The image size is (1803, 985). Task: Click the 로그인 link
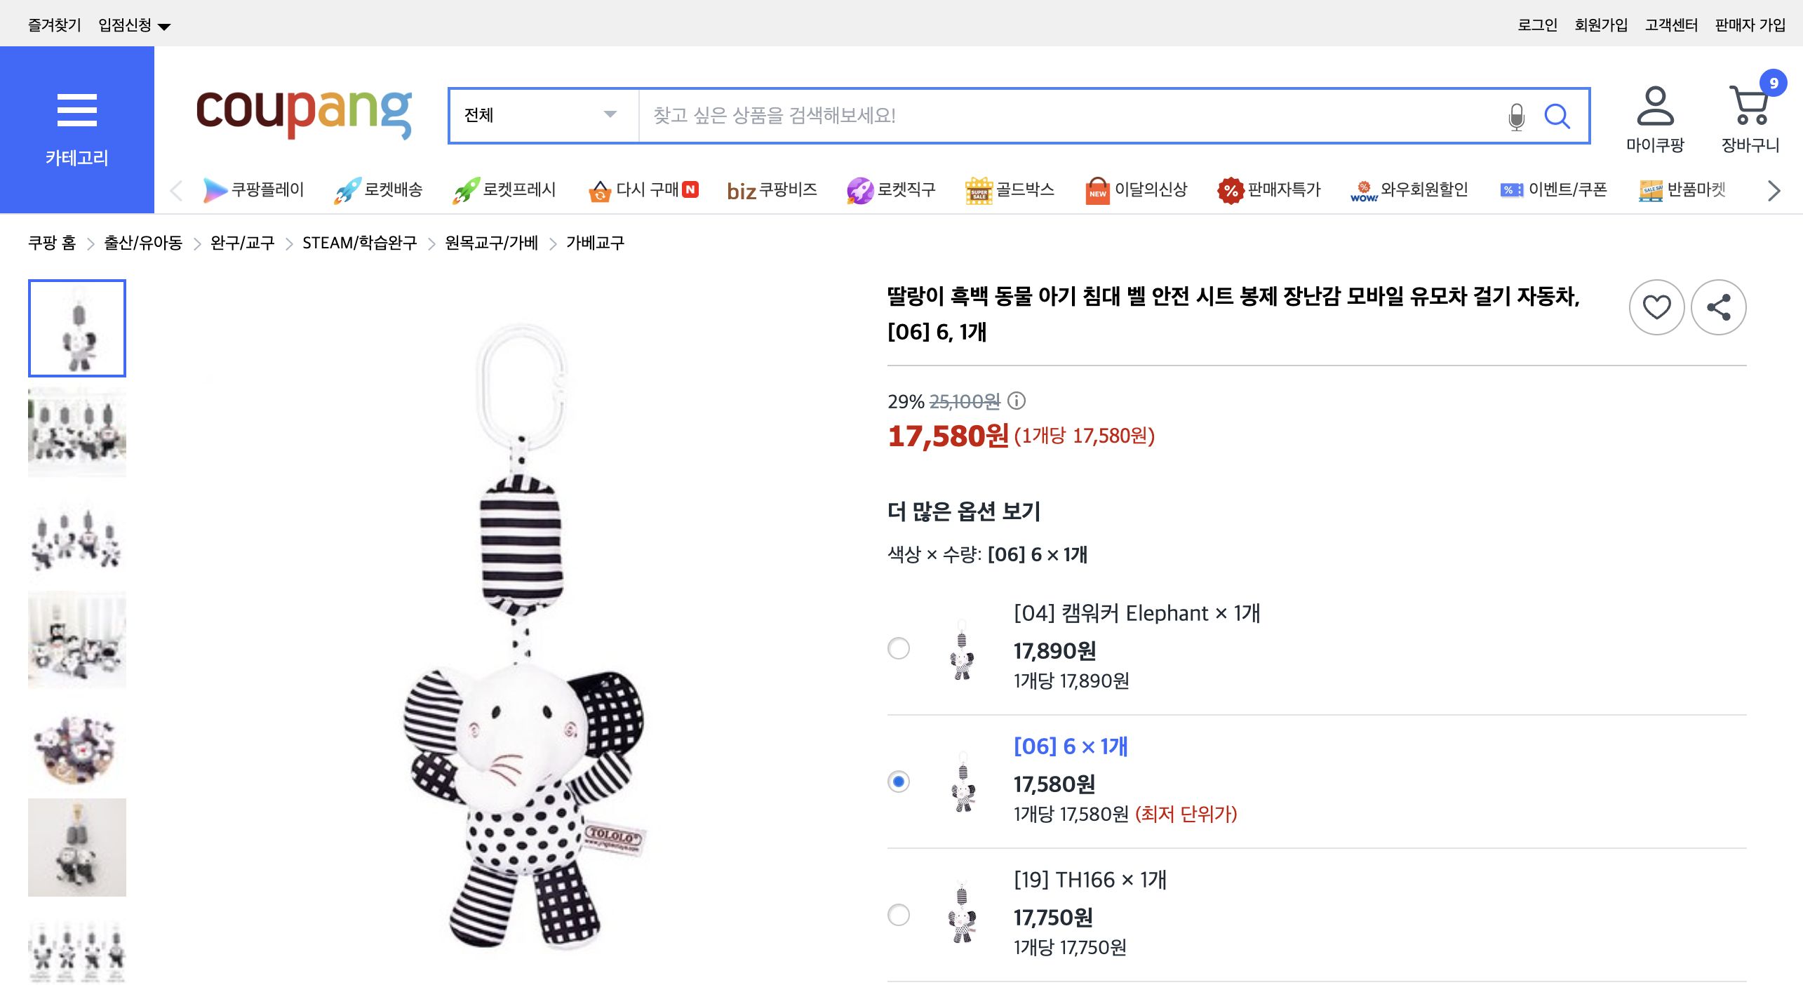pos(1538,23)
